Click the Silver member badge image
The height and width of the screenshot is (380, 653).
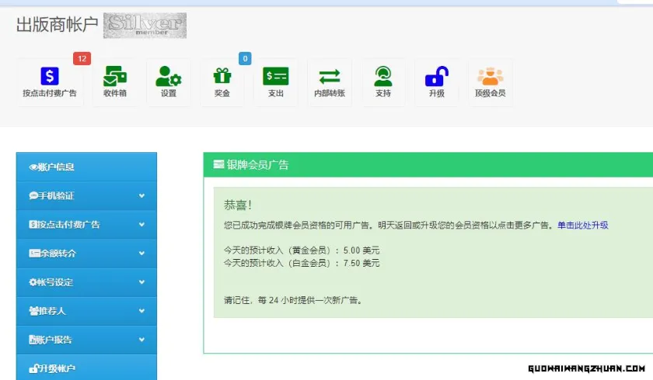[x=145, y=26]
